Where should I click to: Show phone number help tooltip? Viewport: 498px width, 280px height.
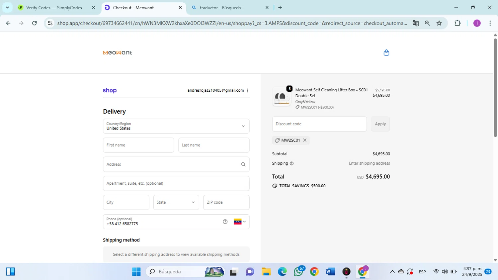[x=225, y=222]
